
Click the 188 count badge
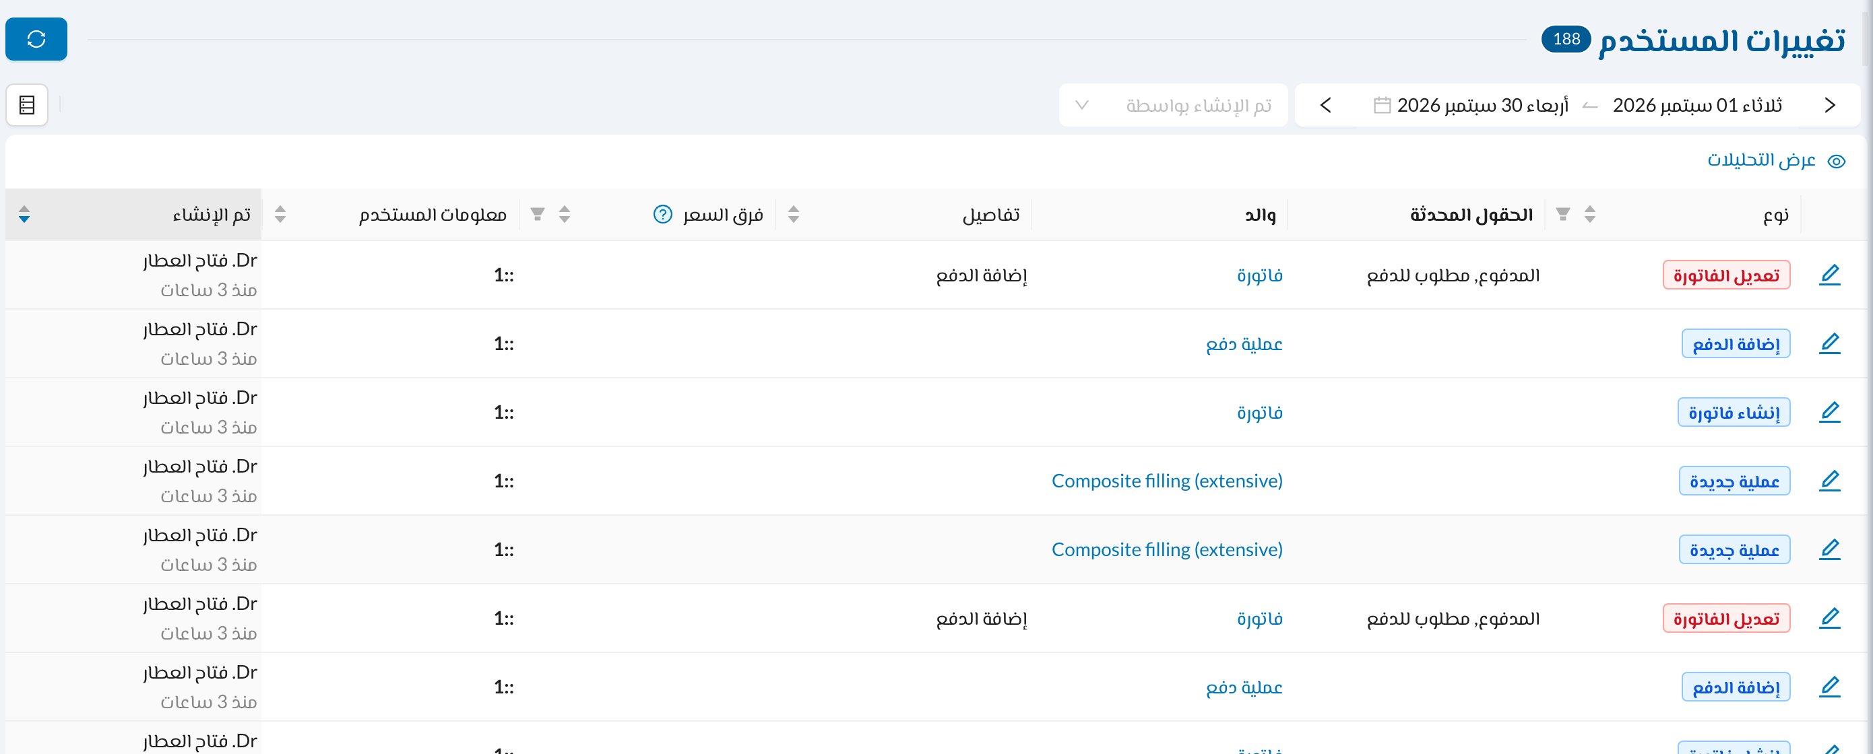pos(1566,38)
